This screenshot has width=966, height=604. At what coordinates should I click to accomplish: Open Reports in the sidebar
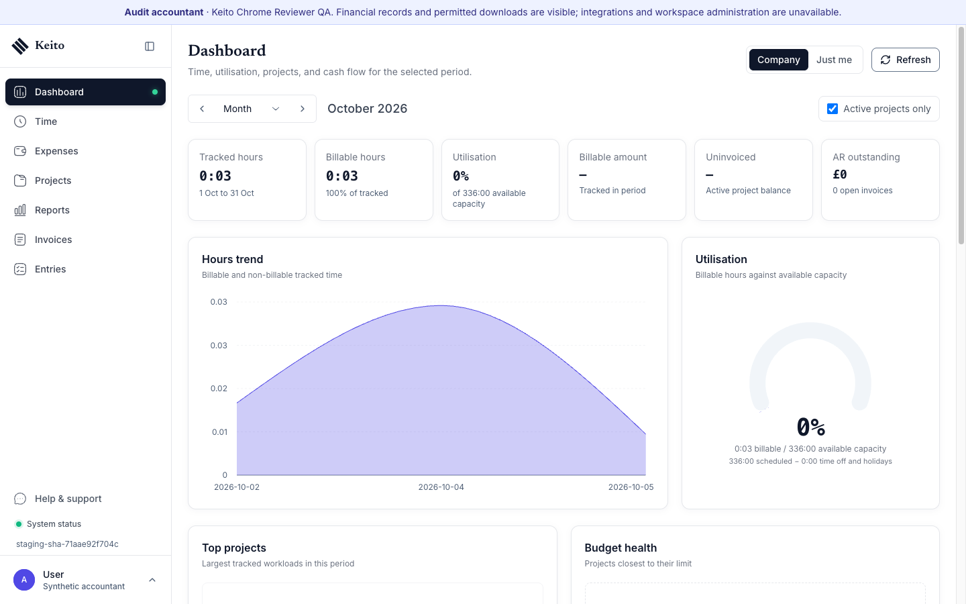85,210
